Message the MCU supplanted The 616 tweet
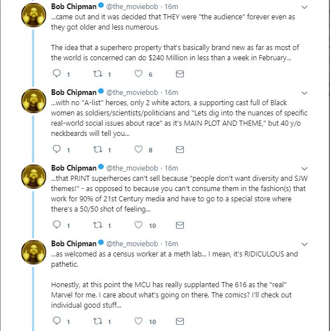The width and height of the screenshot is (330, 331). point(180,321)
